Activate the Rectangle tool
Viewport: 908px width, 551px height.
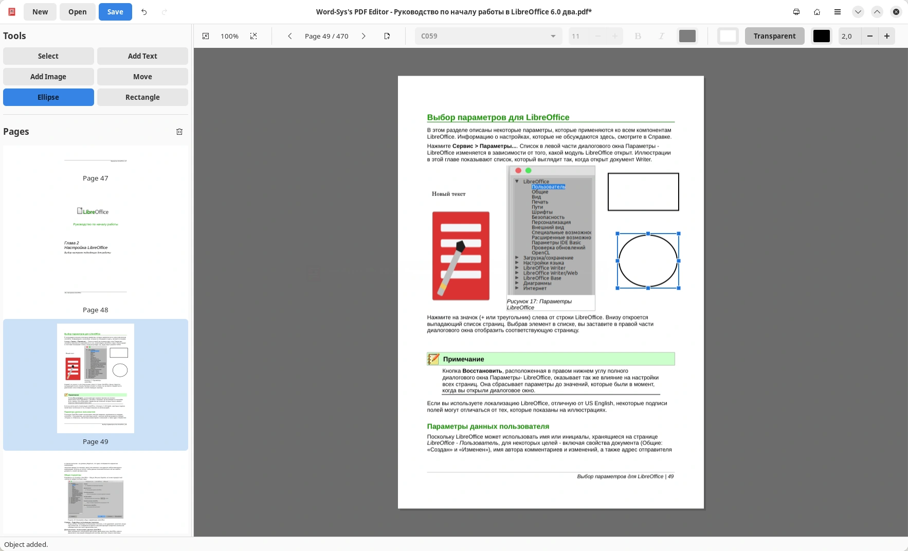142,97
